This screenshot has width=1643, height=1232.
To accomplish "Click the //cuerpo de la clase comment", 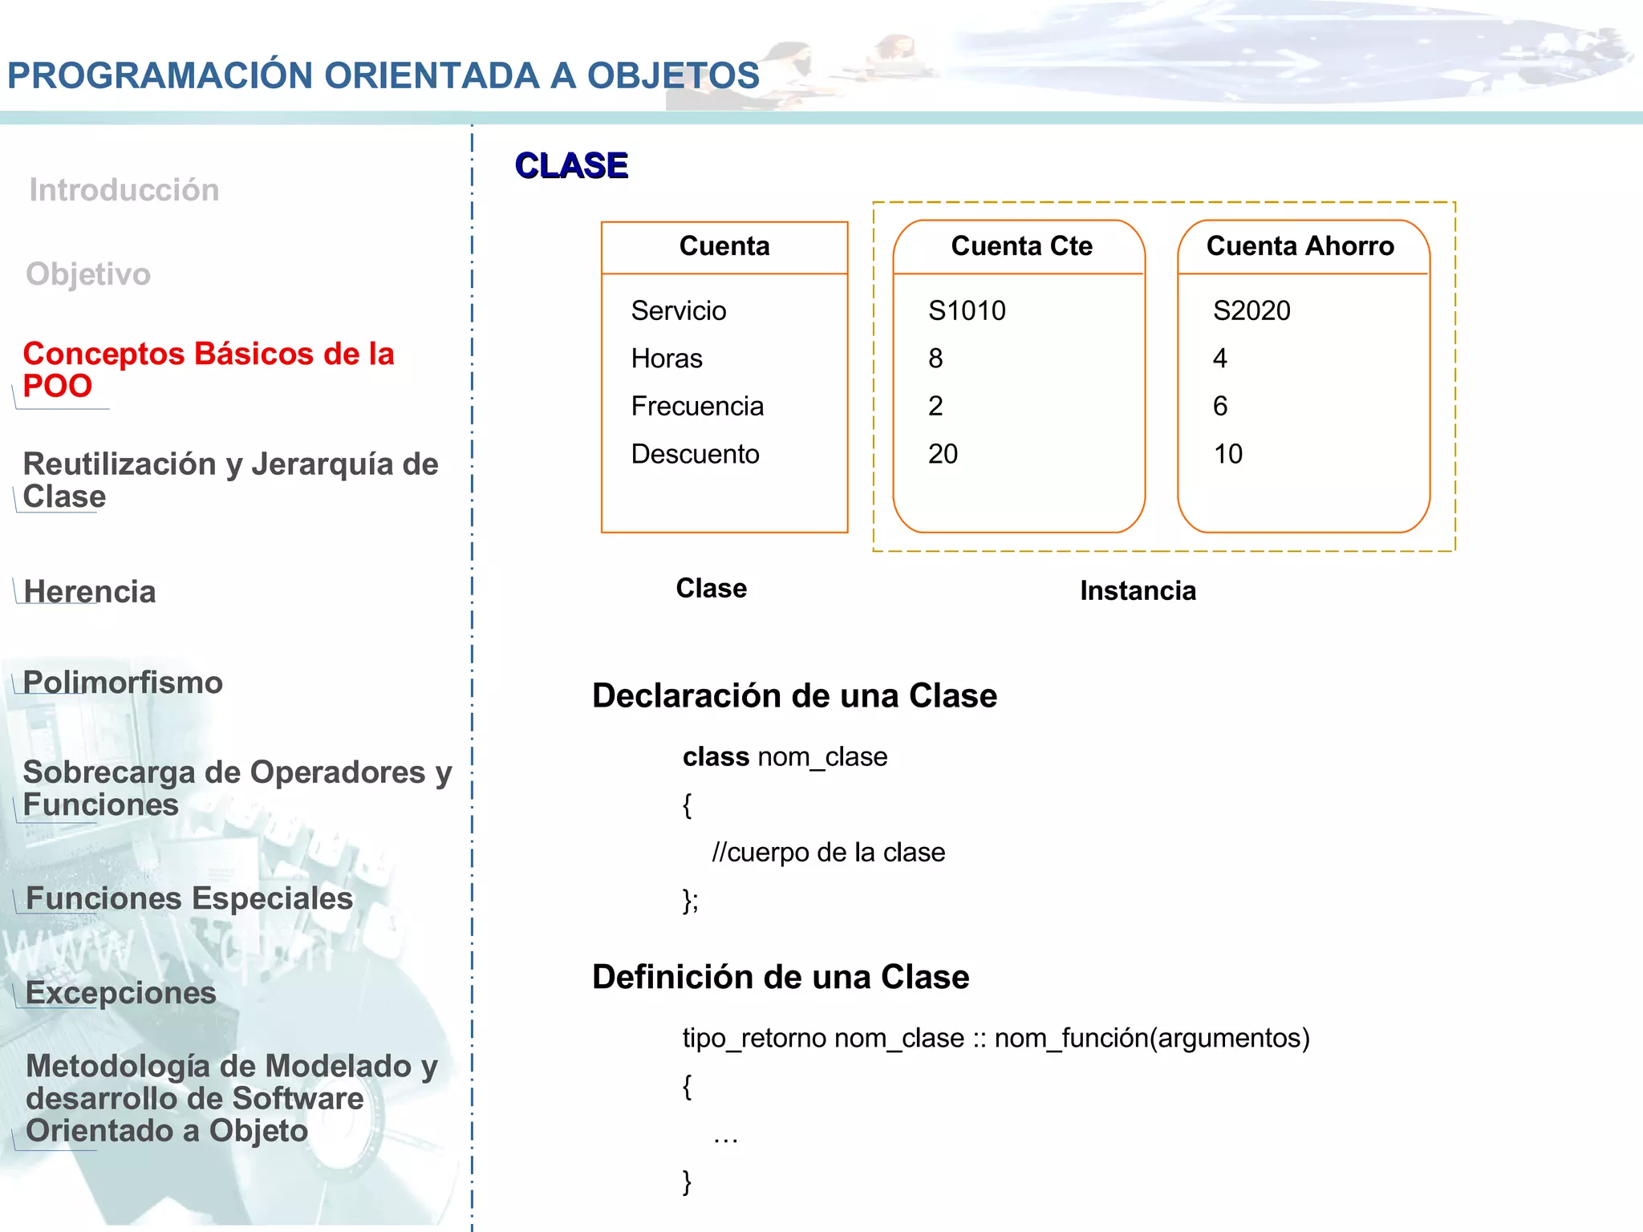I will pos(829,852).
